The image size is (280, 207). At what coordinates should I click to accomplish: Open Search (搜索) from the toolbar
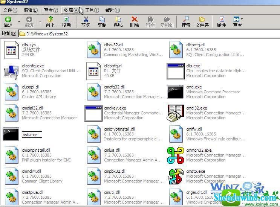(186, 22)
